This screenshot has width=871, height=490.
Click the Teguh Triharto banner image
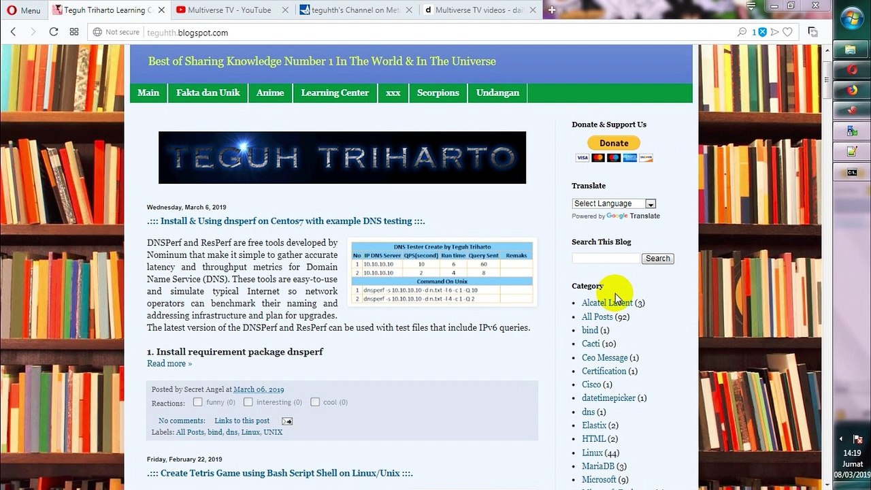(342, 157)
